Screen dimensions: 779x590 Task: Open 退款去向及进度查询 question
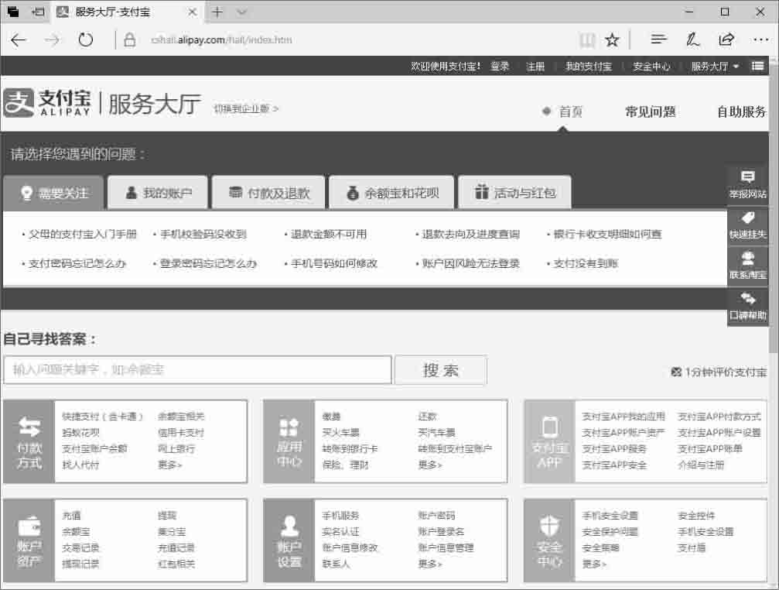click(471, 234)
